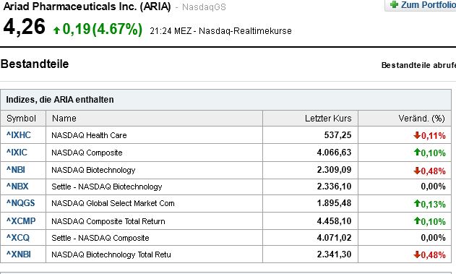Click the green arrow in ^NQGS row
The width and height of the screenshot is (456, 274).
[417, 203]
